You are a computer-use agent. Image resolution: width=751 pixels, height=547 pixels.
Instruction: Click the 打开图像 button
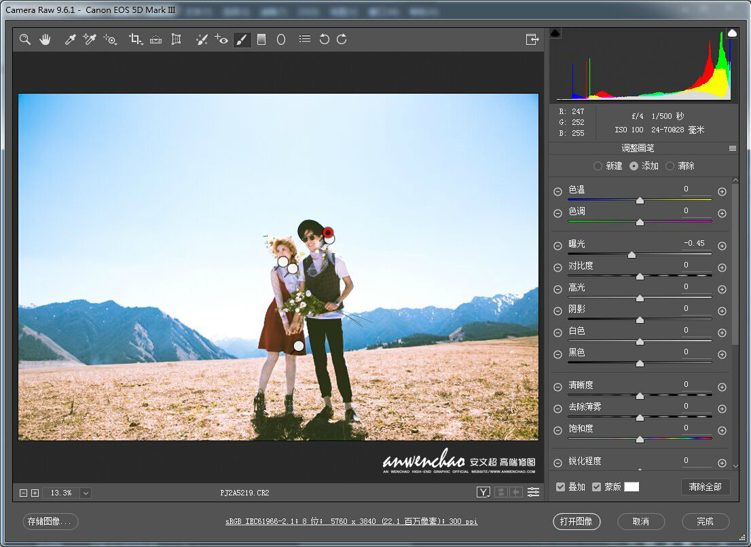click(576, 522)
